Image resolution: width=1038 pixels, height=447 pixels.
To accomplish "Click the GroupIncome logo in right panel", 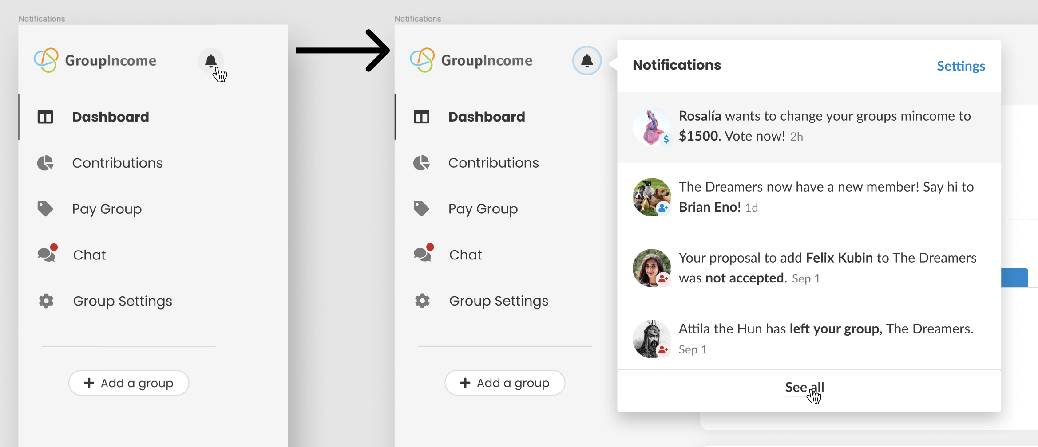I will tap(471, 60).
